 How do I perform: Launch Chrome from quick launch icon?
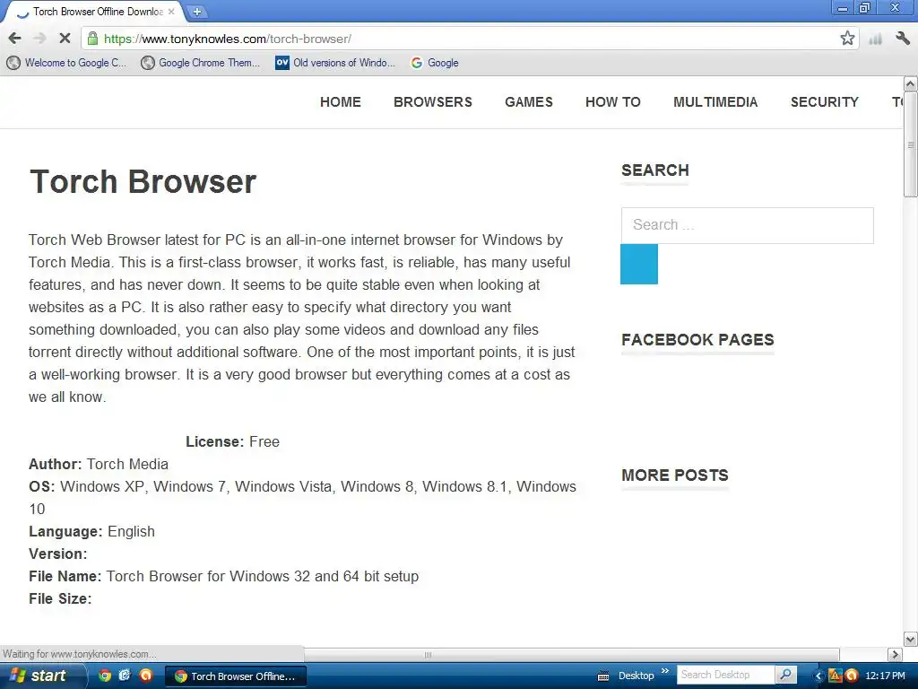[105, 676]
